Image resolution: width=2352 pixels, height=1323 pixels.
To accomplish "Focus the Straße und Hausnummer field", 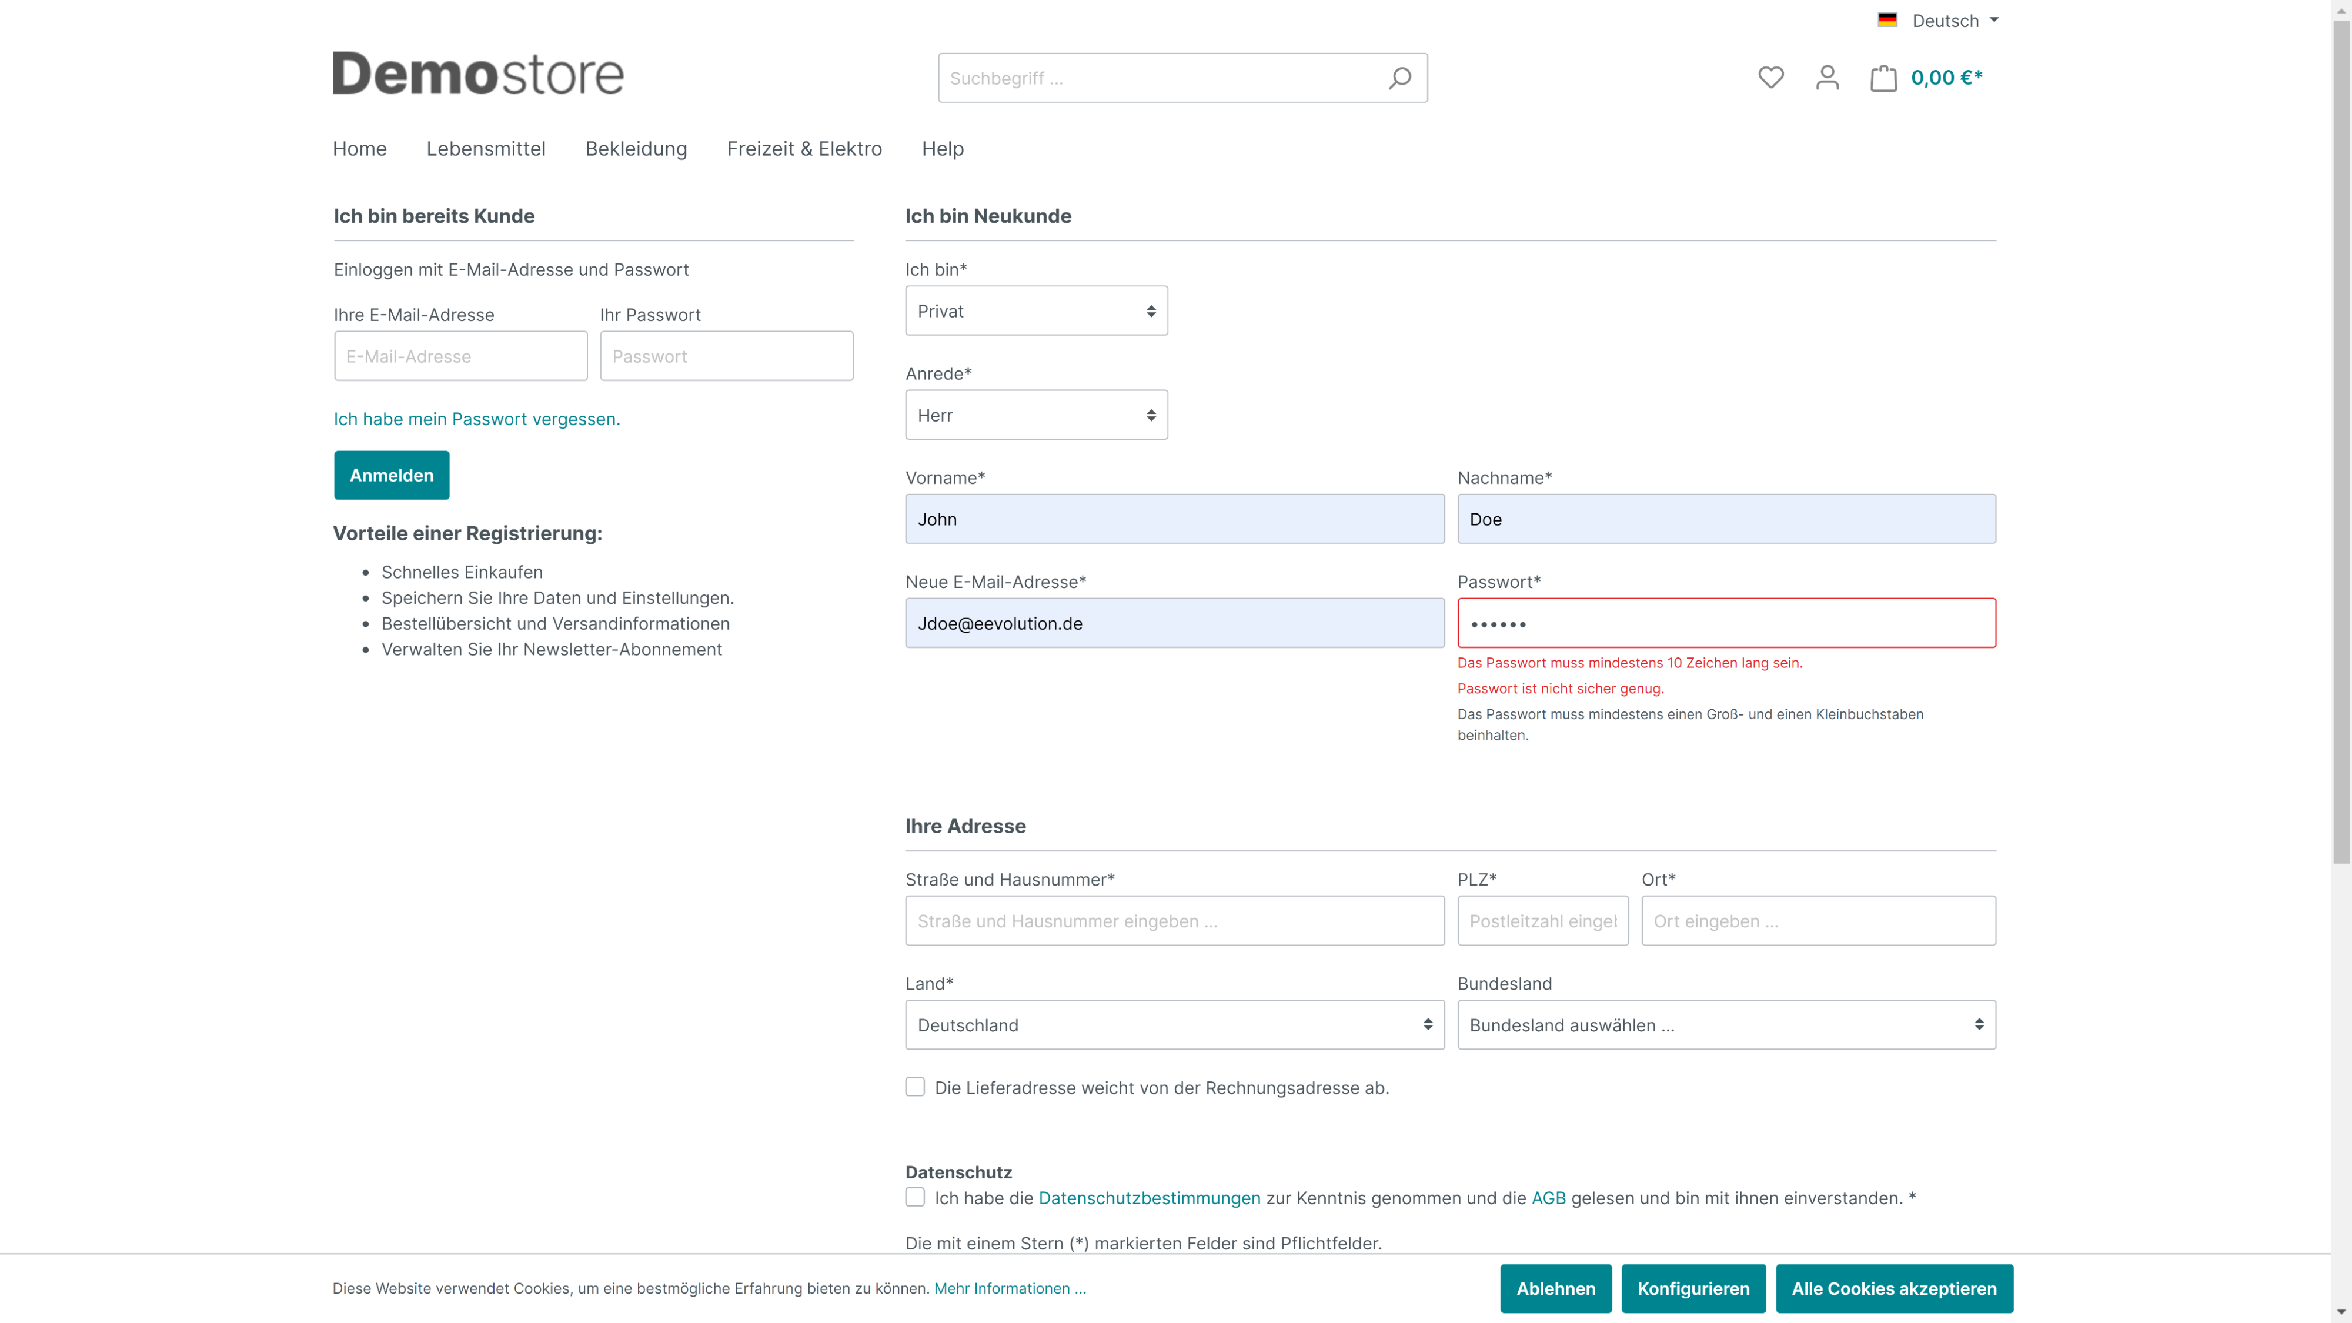I will pyautogui.click(x=1175, y=920).
